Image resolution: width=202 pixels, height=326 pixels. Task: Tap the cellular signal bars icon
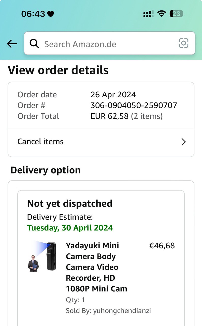(148, 14)
